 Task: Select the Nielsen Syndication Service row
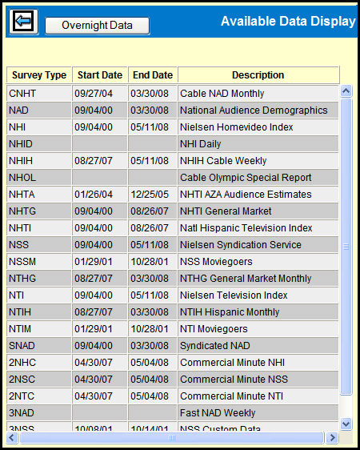tap(172, 244)
